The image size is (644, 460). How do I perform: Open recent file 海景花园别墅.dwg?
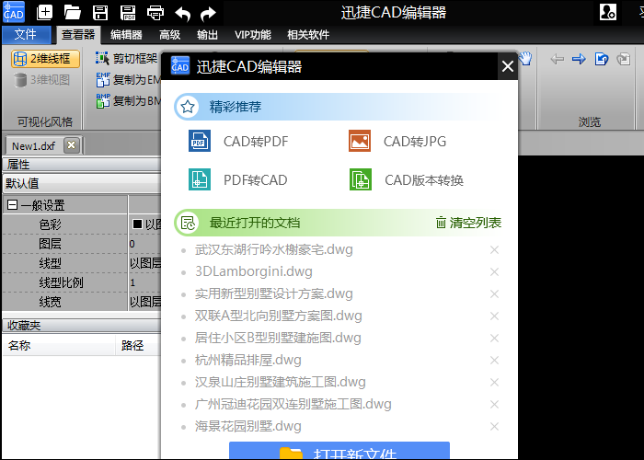(248, 426)
